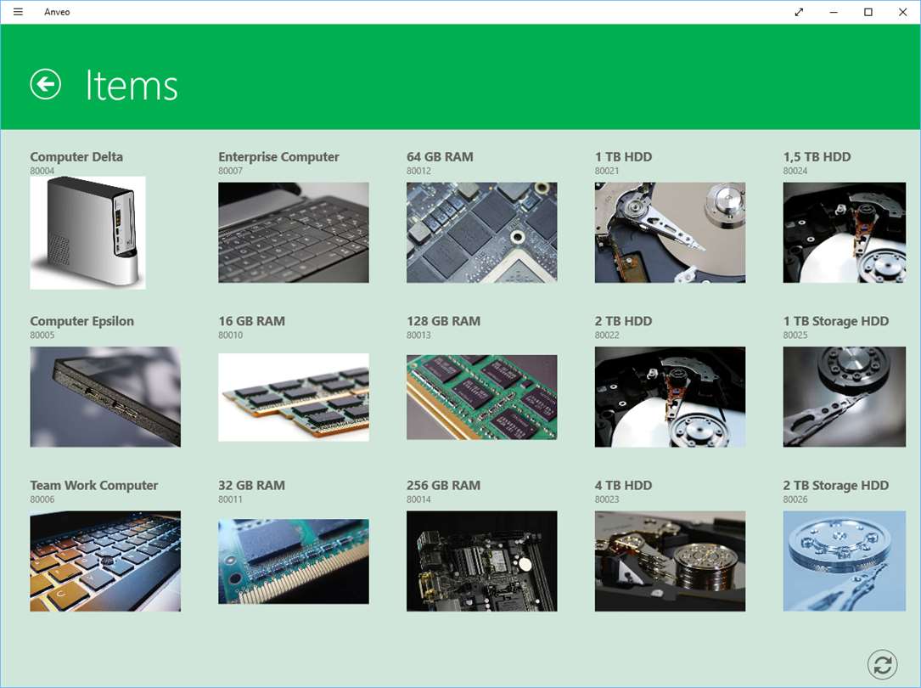Click item number 80004

[x=42, y=171]
